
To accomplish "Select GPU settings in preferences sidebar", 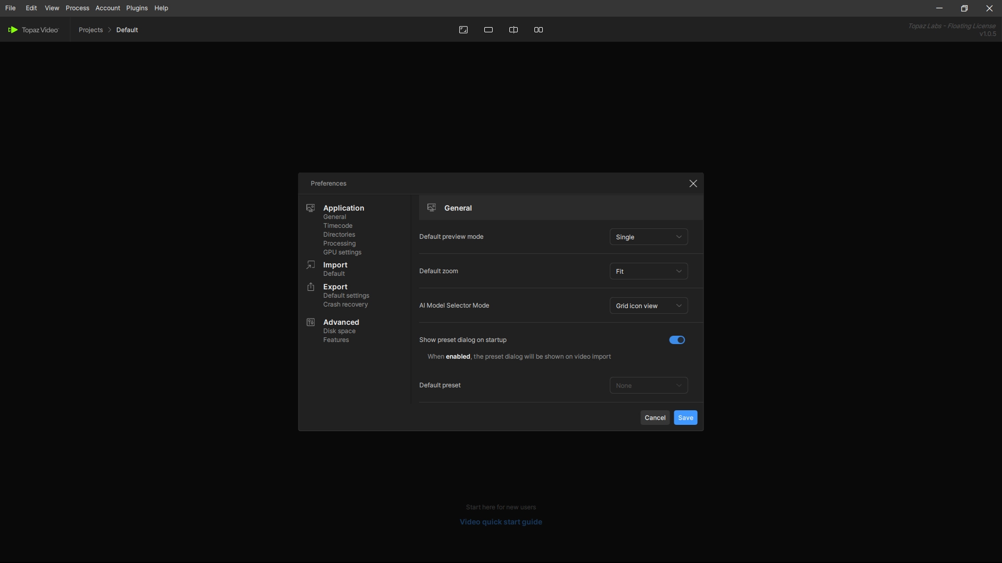I will click(342, 252).
